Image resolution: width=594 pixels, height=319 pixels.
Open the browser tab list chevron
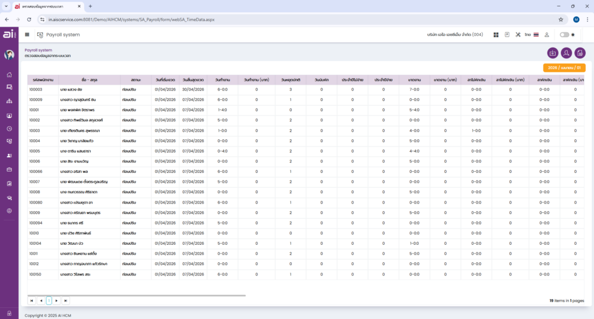(6, 6)
